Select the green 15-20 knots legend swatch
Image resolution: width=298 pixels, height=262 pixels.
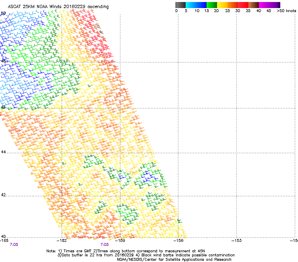click(x=212, y=5)
